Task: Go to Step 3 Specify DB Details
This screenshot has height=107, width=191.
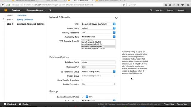Action: [25, 20]
